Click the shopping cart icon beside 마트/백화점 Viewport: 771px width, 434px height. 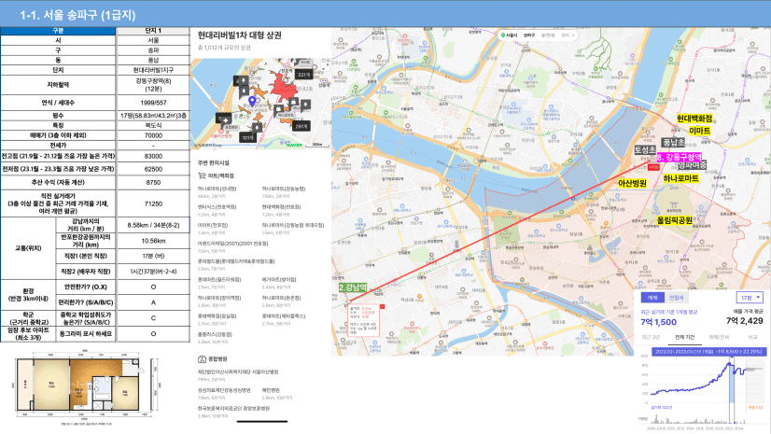pos(202,175)
